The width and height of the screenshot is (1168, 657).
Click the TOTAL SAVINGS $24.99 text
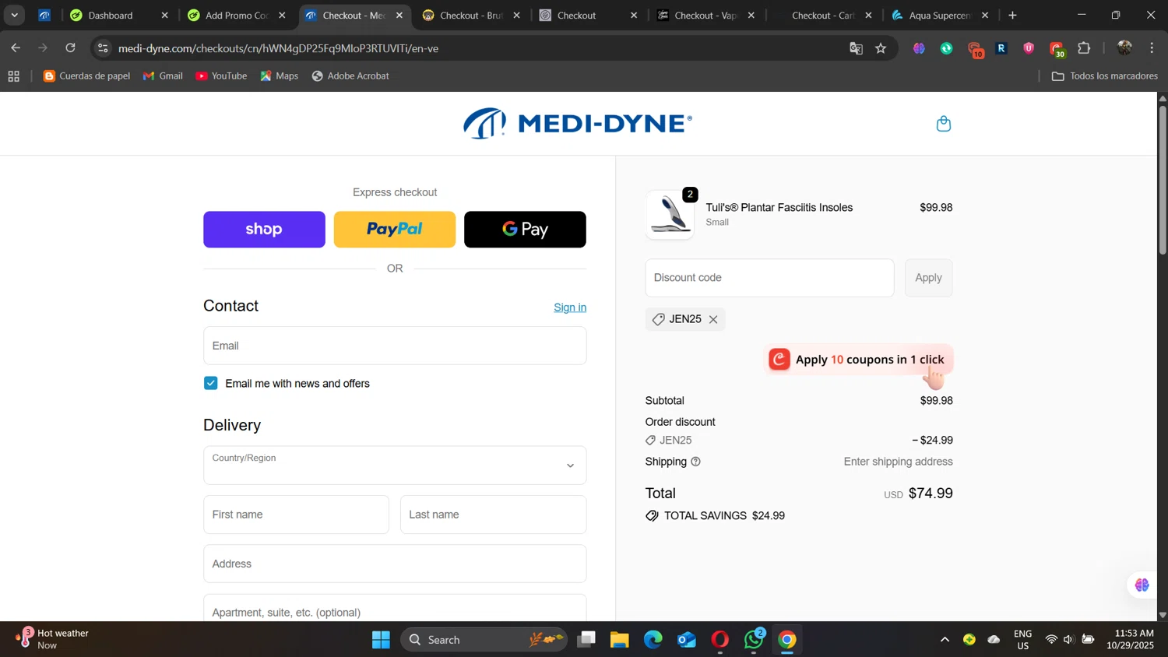(x=724, y=516)
